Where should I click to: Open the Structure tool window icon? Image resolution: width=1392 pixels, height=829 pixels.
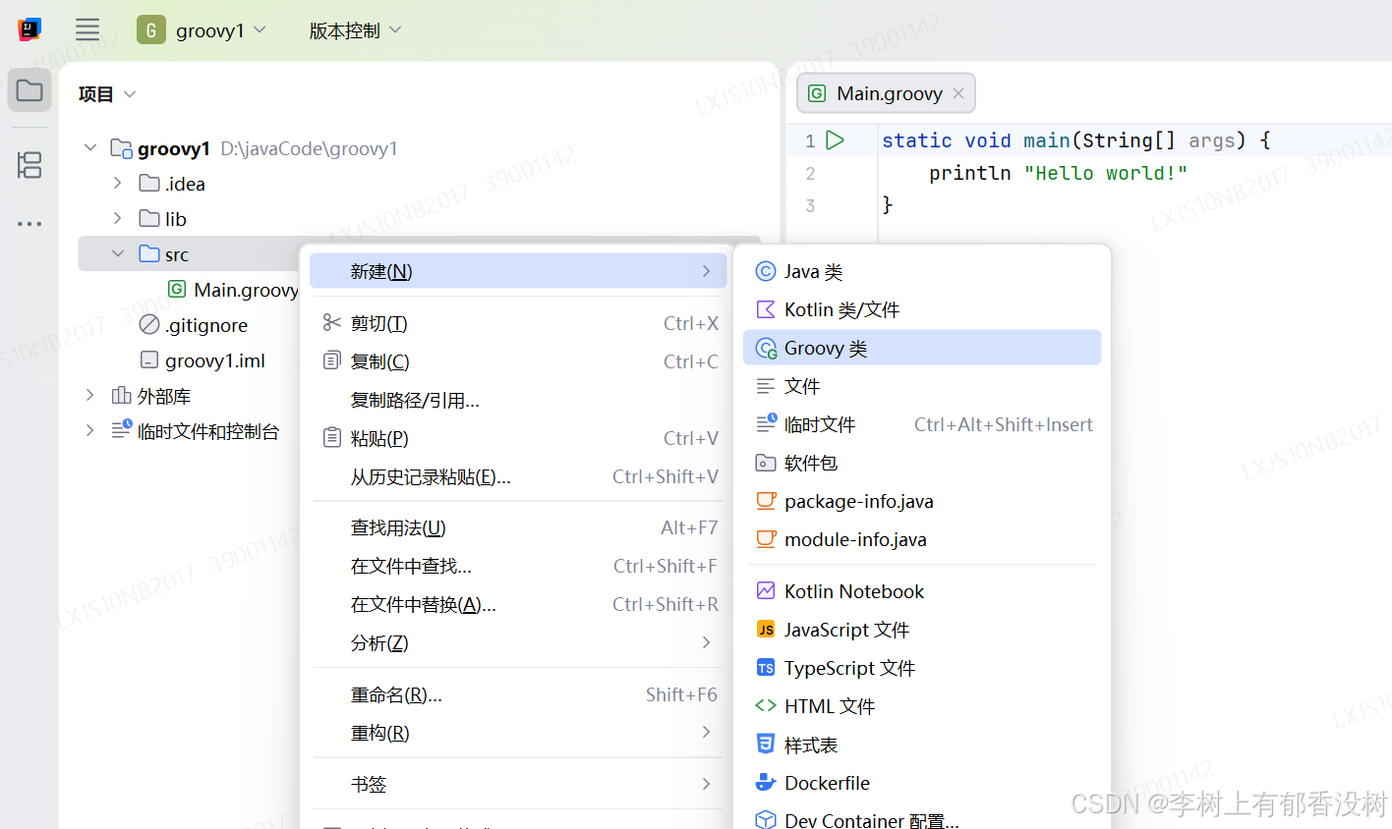[29, 164]
